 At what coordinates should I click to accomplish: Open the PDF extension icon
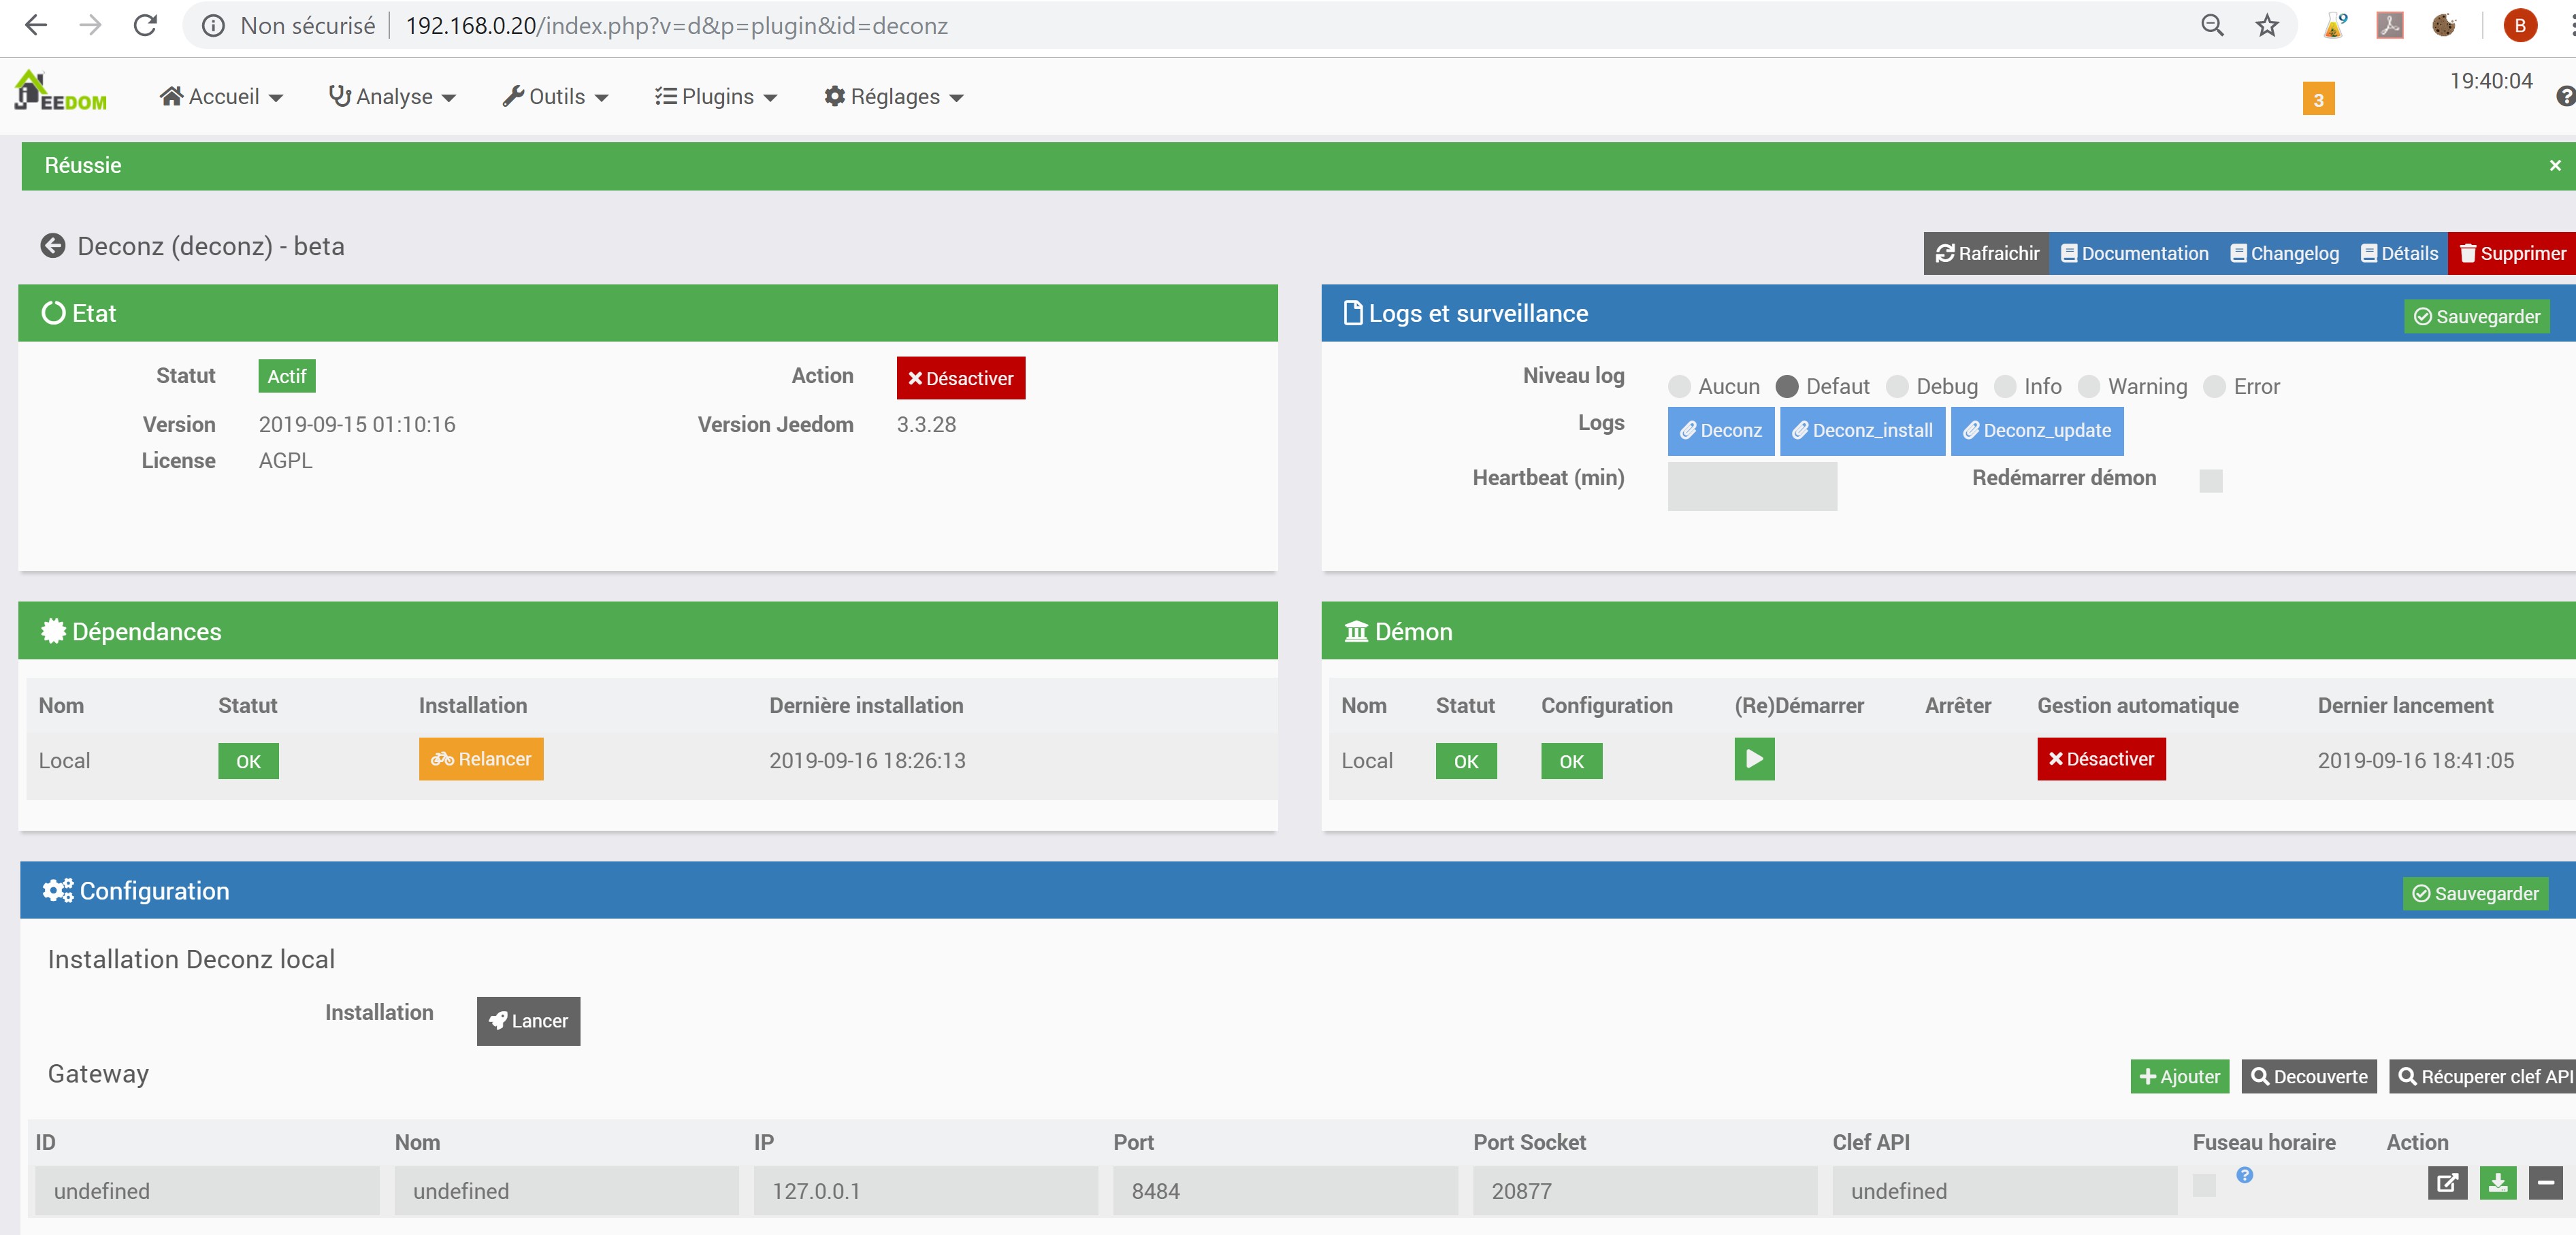2389,25
